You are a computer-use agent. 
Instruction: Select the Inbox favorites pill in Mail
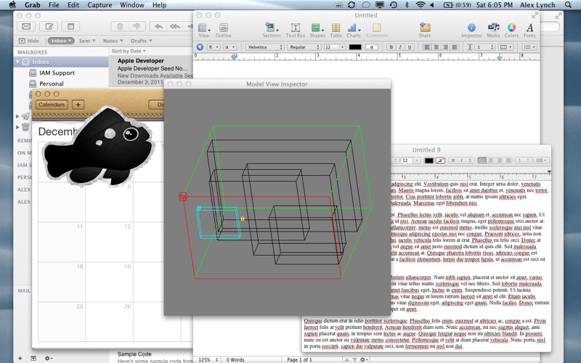(61, 41)
